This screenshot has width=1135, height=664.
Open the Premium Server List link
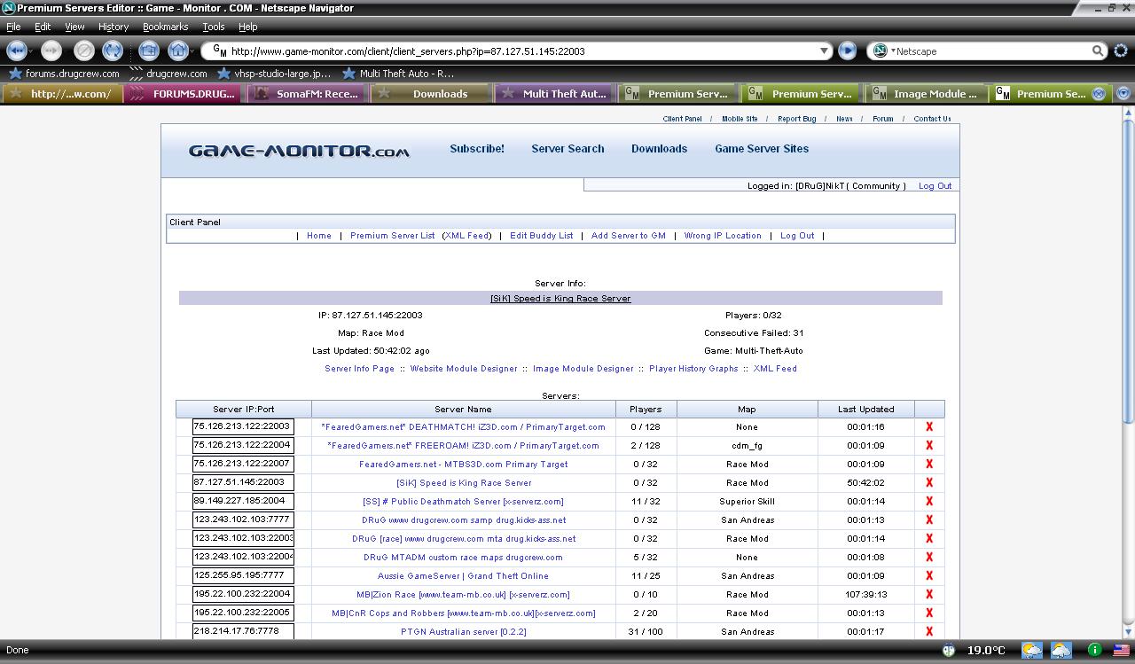pos(392,236)
